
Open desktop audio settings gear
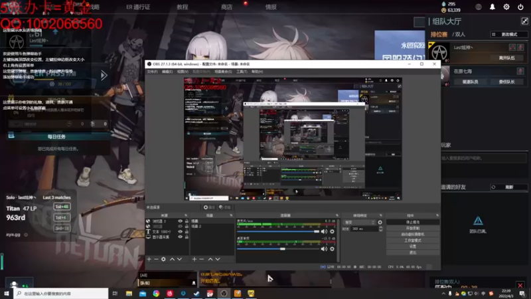click(x=333, y=249)
